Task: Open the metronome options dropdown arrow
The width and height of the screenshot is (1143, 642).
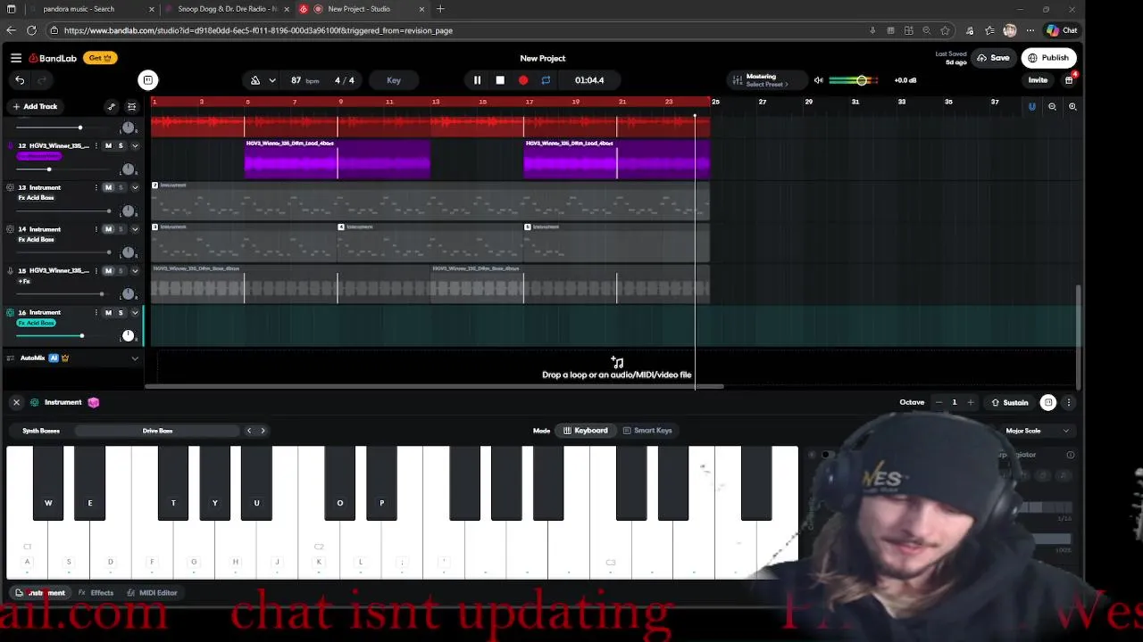Action: pyautogui.click(x=271, y=80)
